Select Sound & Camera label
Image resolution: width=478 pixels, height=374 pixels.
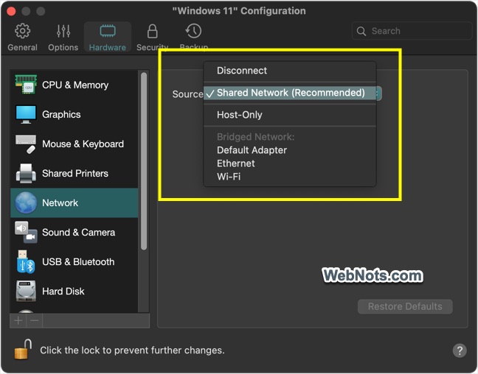(79, 233)
